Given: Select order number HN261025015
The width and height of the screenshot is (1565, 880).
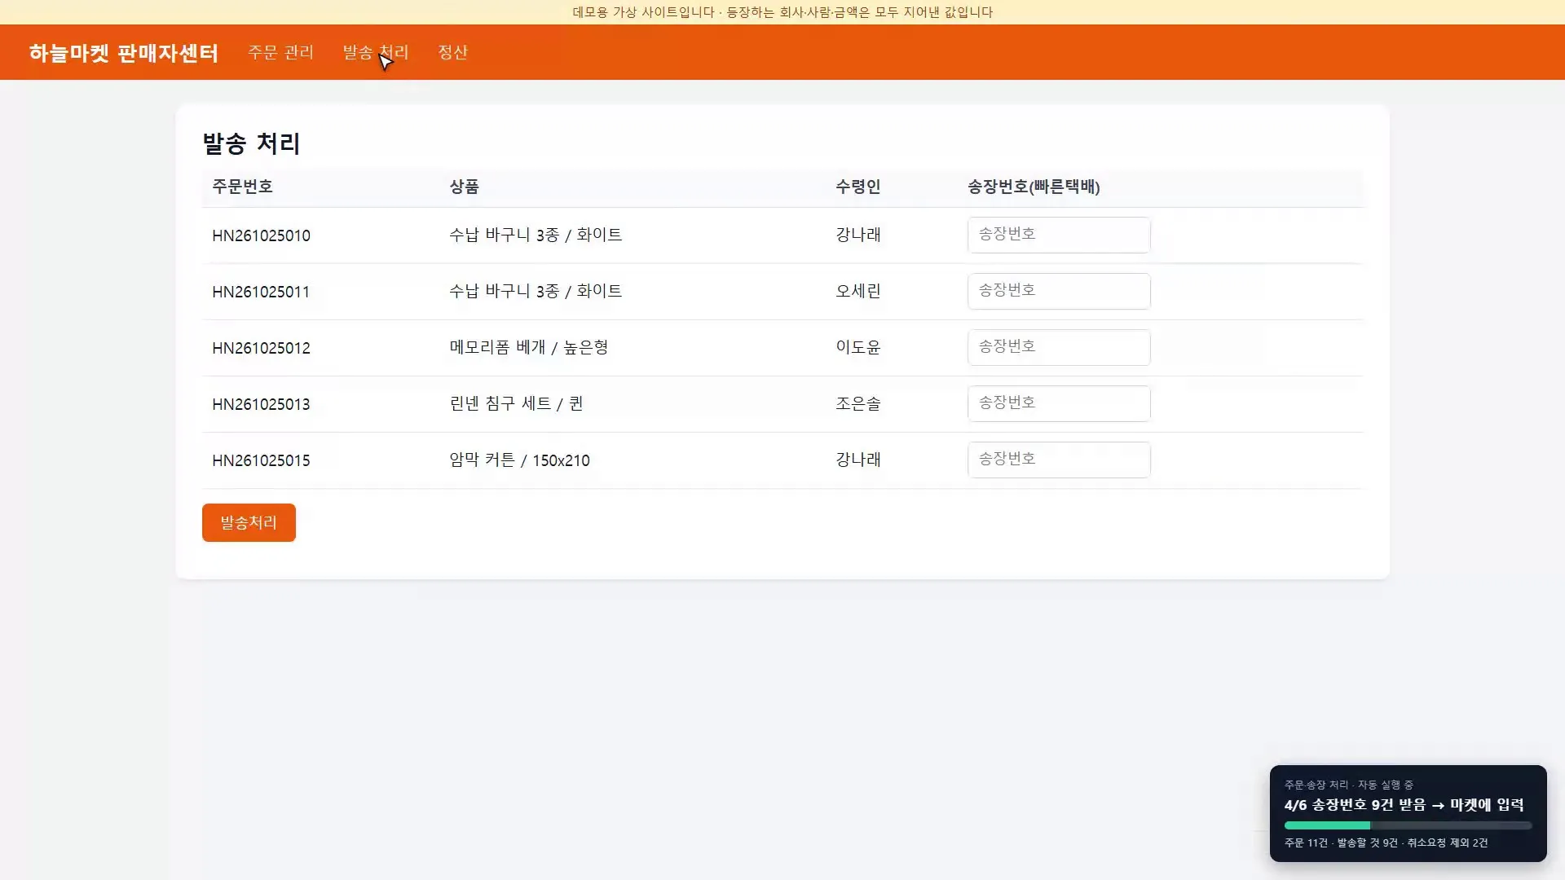Looking at the screenshot, I should click(x=261, y=460).
